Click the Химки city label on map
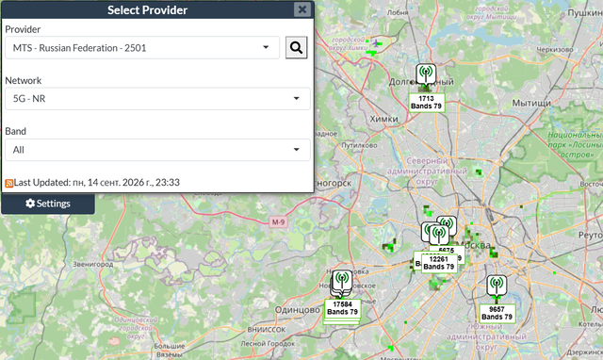The width and height of the screenshot is (603, 360). pyautogui.click(x=383, y=119)
